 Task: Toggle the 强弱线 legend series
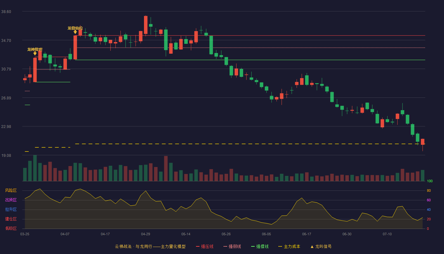(x=232, y=246)
